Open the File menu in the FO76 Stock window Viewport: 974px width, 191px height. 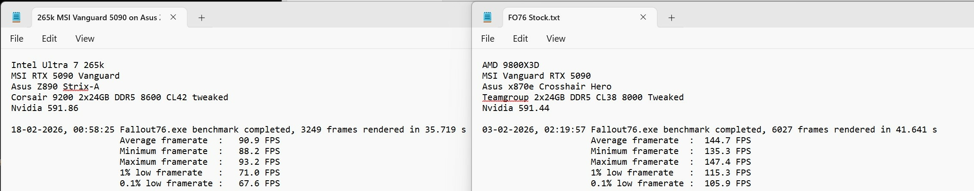[487, 39]
